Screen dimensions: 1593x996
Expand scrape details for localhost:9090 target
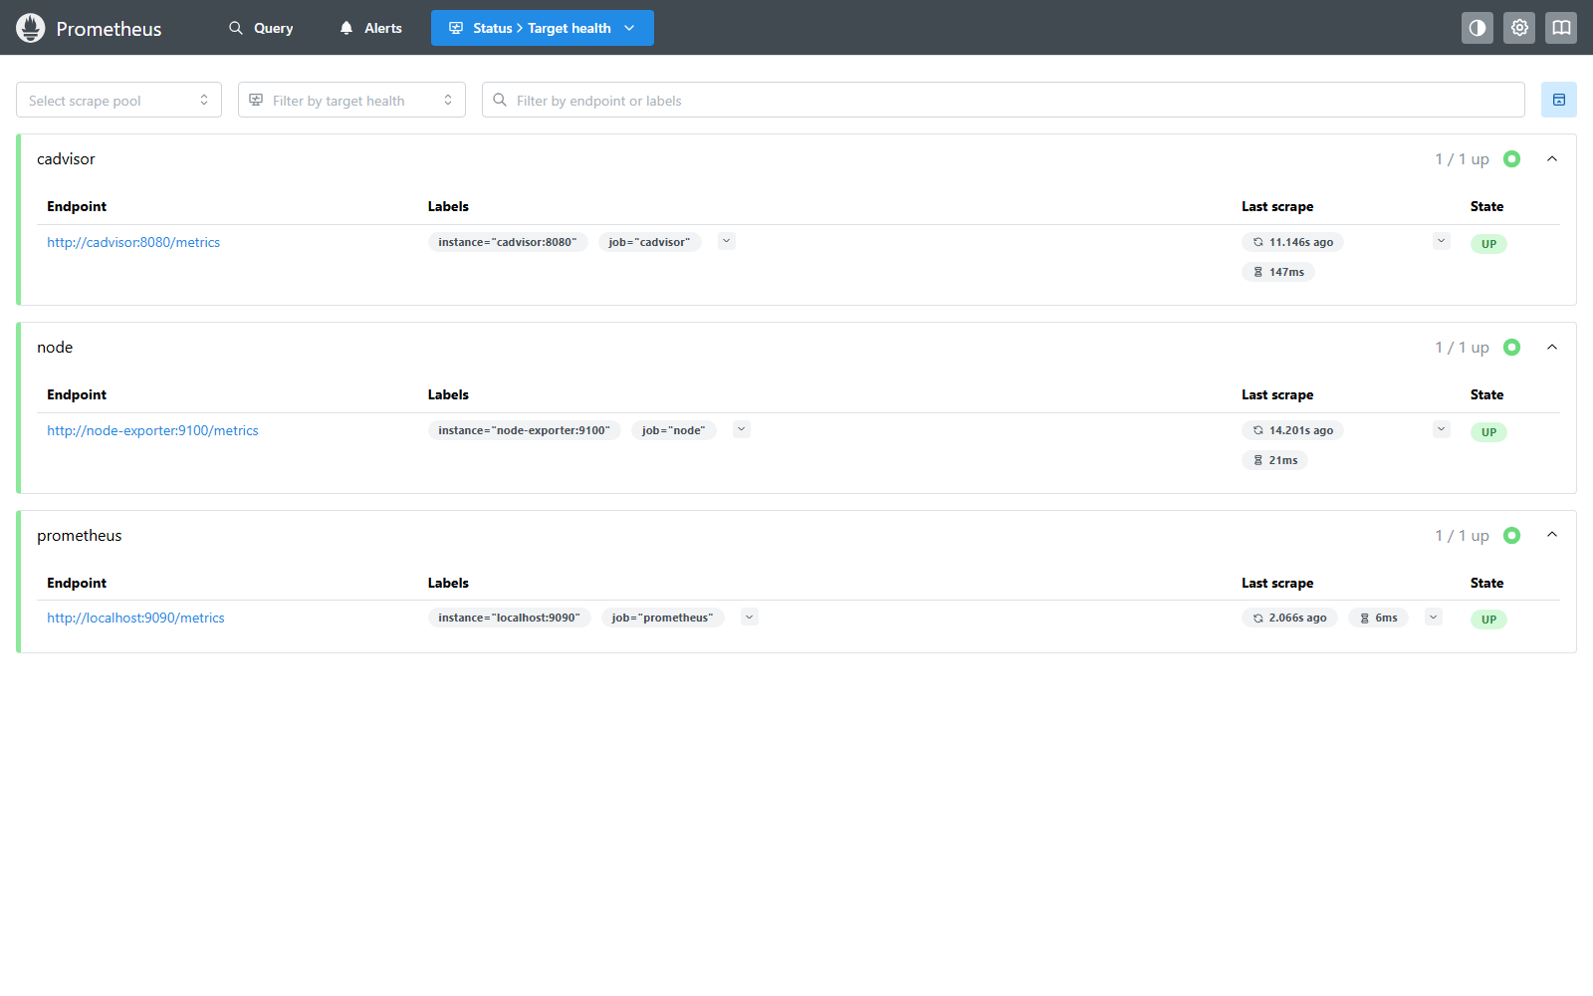click(x=1434, y=617)
